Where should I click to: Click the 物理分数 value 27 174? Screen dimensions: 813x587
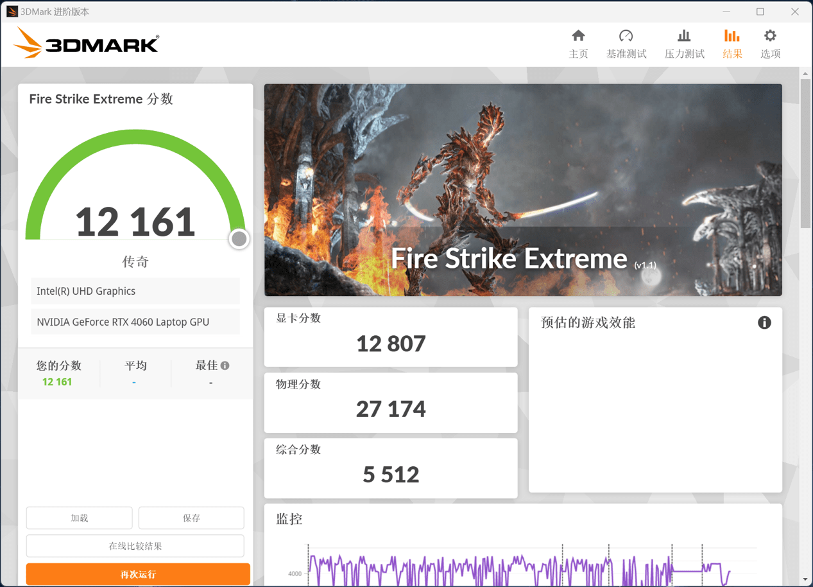pos(391,409)
